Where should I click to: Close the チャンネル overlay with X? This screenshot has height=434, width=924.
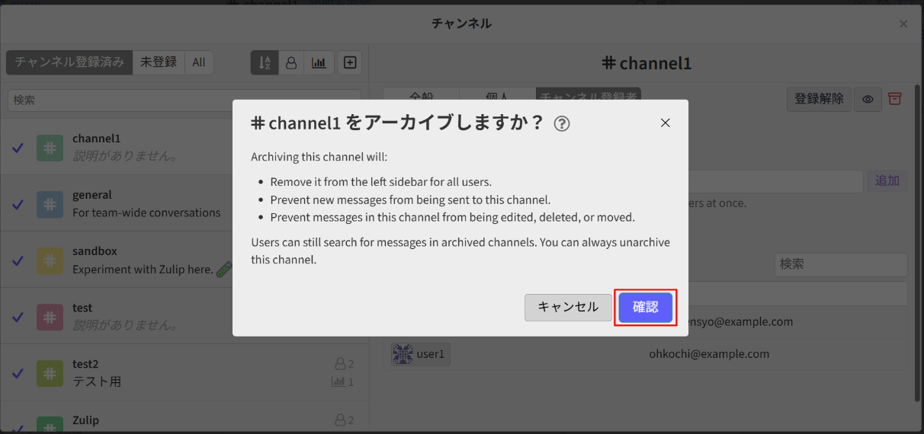[x=903, y=24]
